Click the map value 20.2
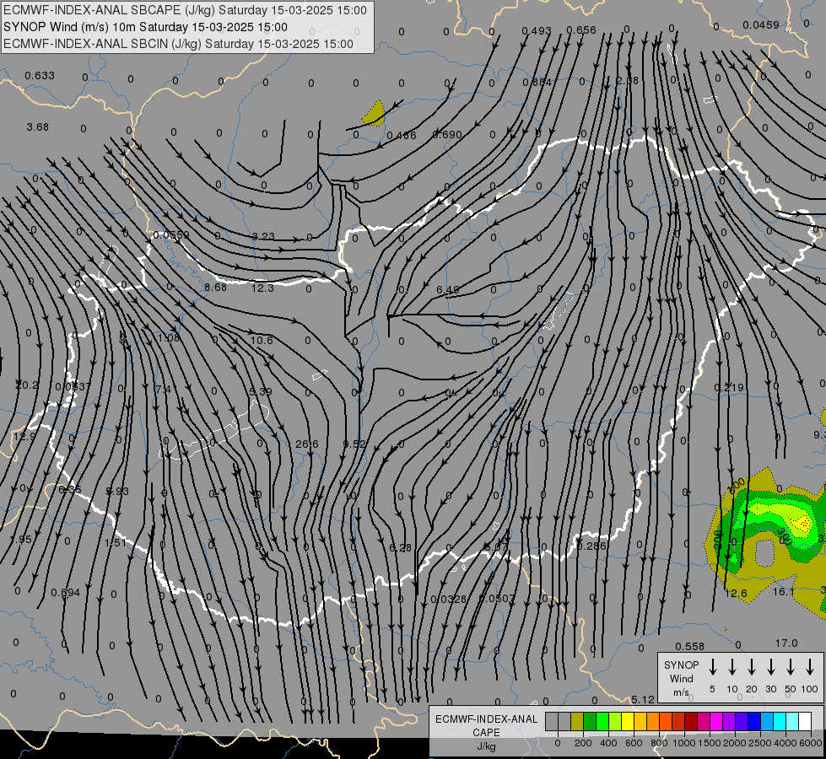The width and height of the screenshot is (826, 759). 27,385
